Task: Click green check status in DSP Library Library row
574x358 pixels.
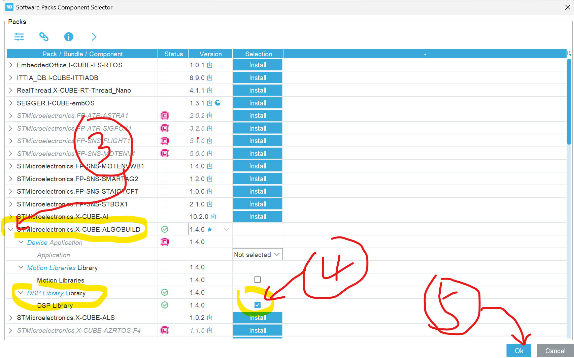Action: coord(165,292)
